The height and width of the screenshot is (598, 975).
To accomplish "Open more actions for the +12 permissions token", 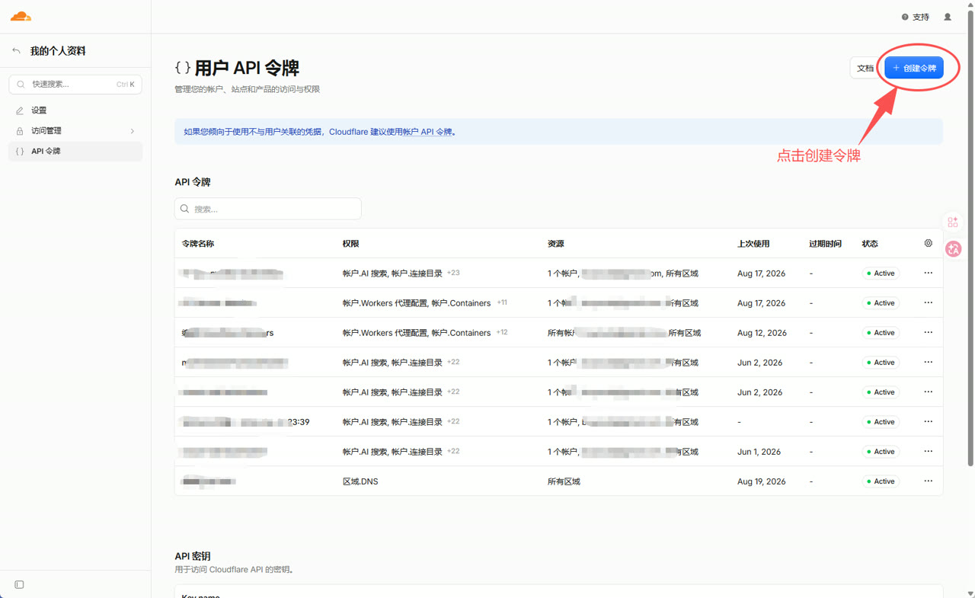I will 928,332.
